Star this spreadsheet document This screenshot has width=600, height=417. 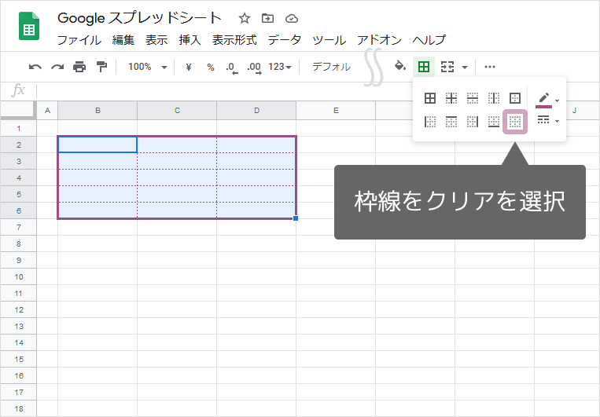pyautogui.click(x=245, y=18)
